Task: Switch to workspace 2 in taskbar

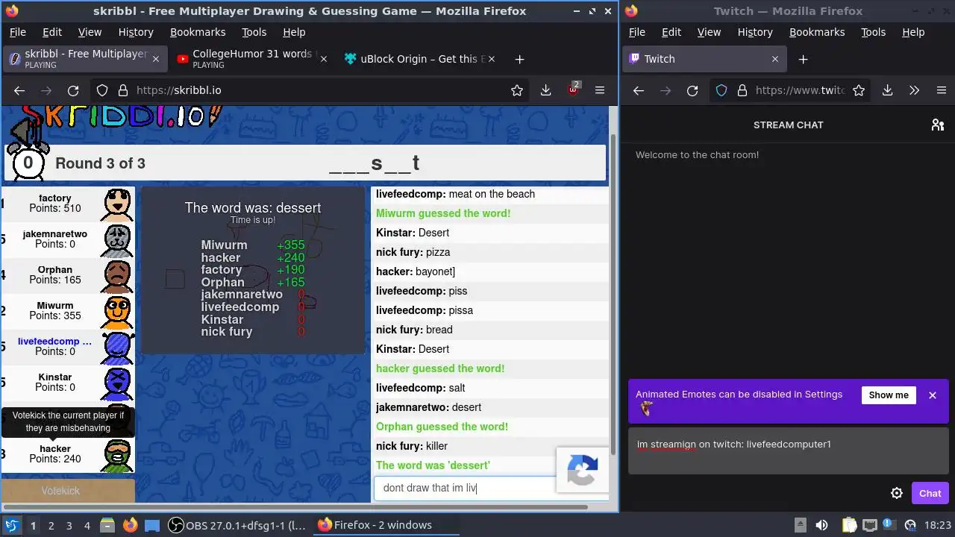Action: tap(51, 525)
